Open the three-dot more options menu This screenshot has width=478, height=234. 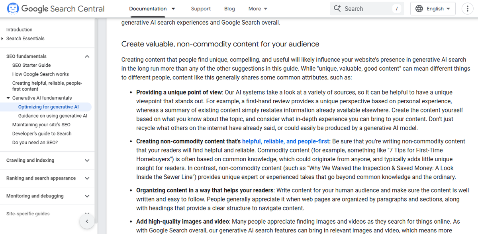[467, 8]
